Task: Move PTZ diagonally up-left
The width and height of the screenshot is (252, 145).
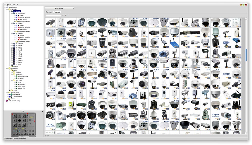Action: (x=15, y=116)
